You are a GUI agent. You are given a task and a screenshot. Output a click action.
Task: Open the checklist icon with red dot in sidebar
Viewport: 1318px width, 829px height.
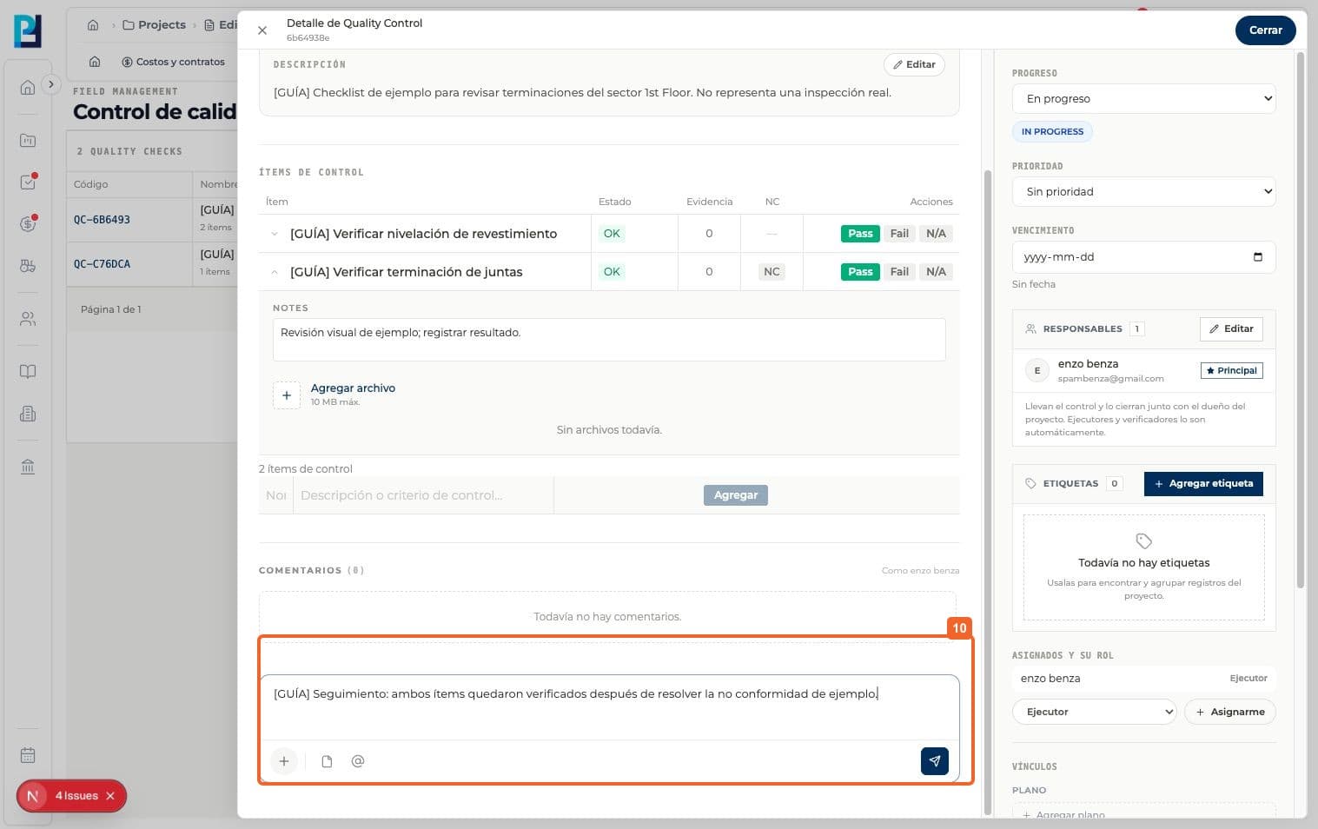28,182
